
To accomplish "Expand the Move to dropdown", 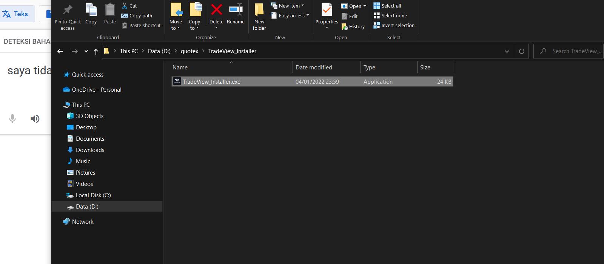I will (x=176, y=28).
